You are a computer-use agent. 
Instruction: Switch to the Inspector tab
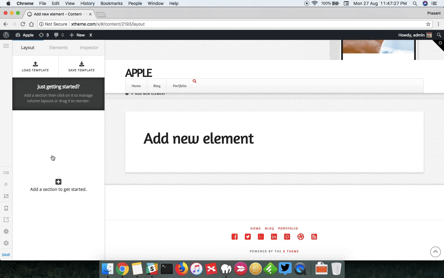(89, 48)
